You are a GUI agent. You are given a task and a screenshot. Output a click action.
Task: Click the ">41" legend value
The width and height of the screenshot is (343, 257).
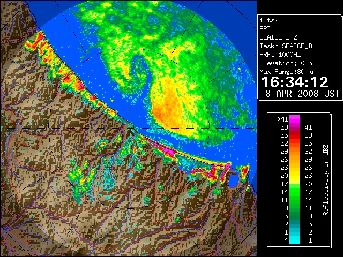pyautogui.click(x=282, y=119)
